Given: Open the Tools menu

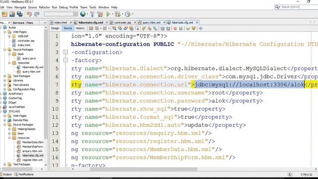Looking at the screenshot, I should tap(93, 7).
